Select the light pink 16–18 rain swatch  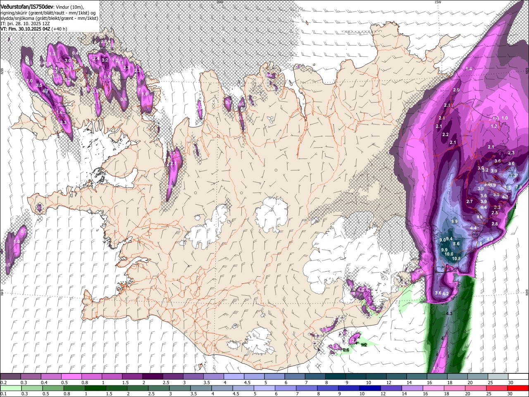coord(434,388)
